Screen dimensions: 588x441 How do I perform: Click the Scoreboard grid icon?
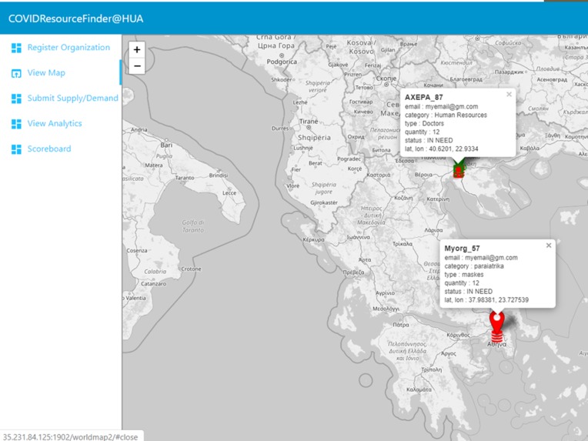click(x=16, y=149)
